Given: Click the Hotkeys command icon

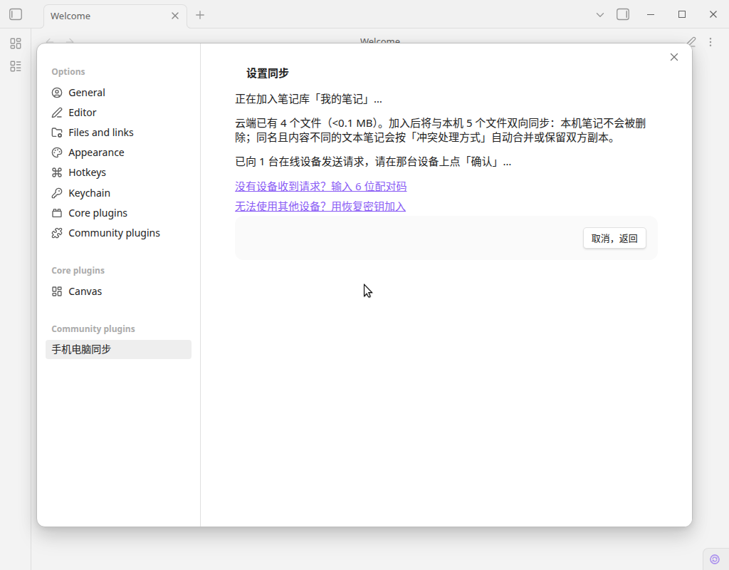Looking at the screenshot, I should click(57, 172).
